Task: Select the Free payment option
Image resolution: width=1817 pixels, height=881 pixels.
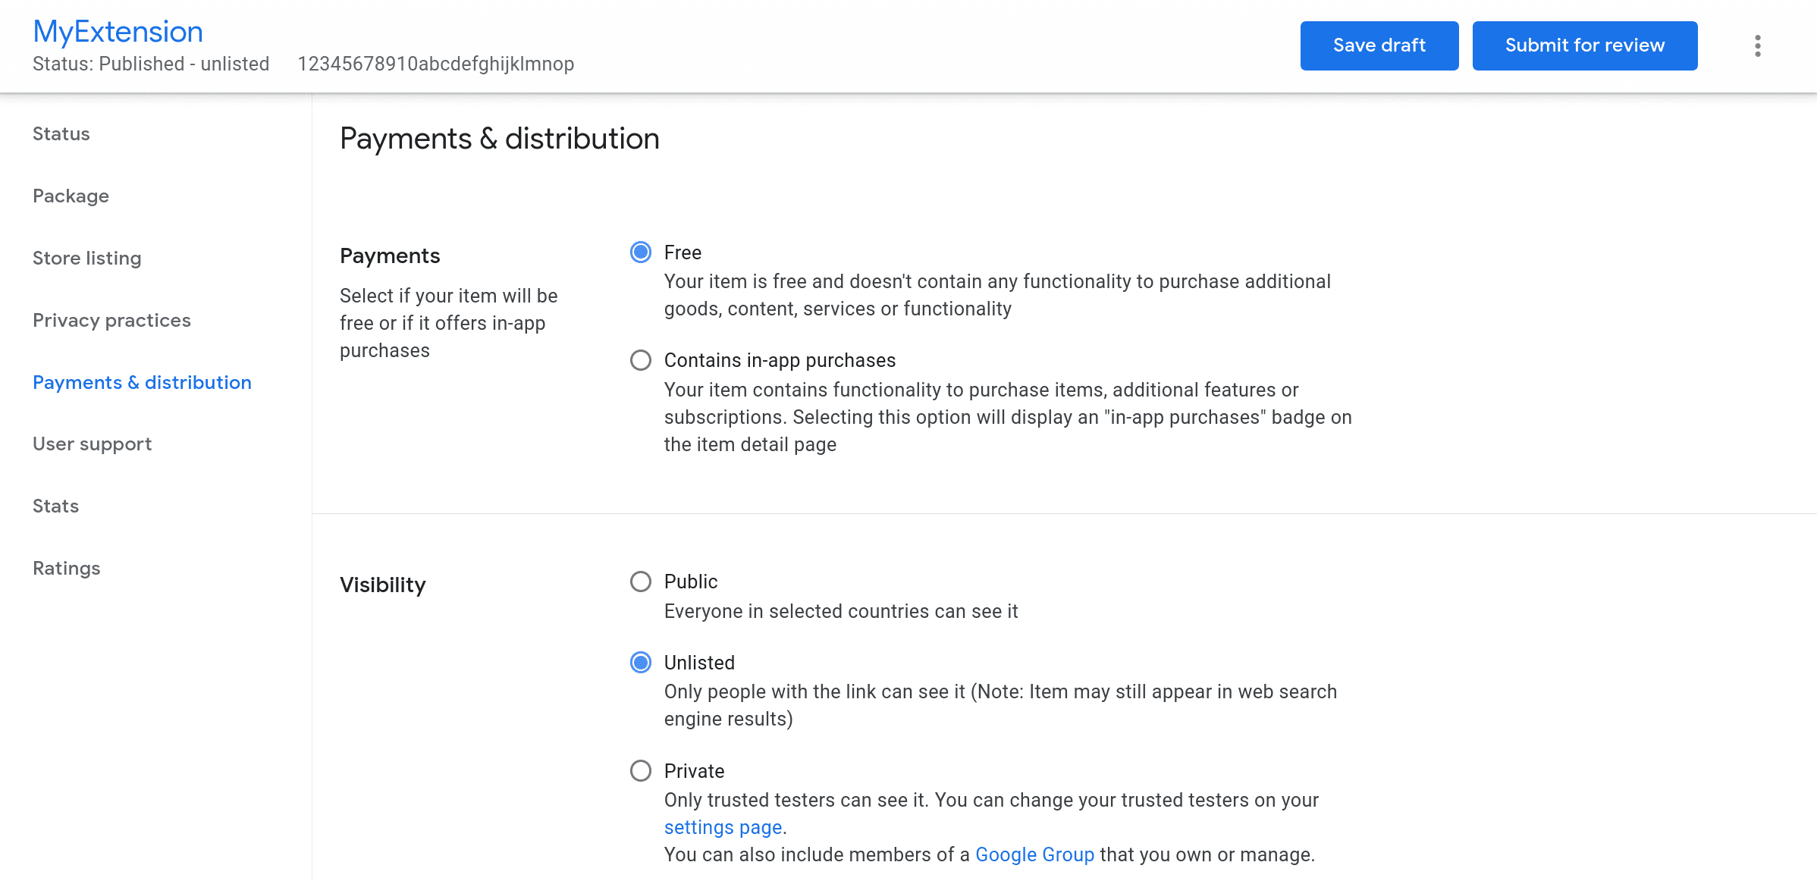Action: (641, 252)
